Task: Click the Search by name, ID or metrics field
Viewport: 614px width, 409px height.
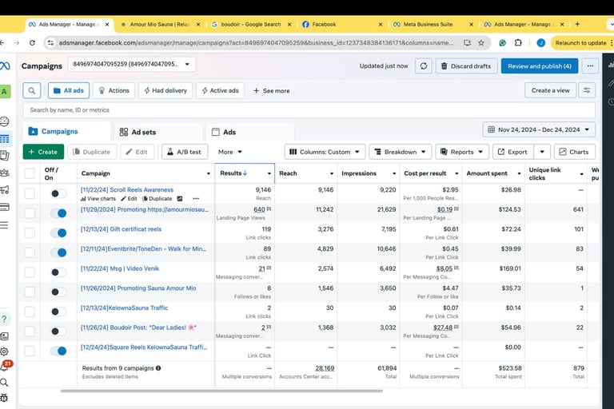Action: [x=309, y=110]
